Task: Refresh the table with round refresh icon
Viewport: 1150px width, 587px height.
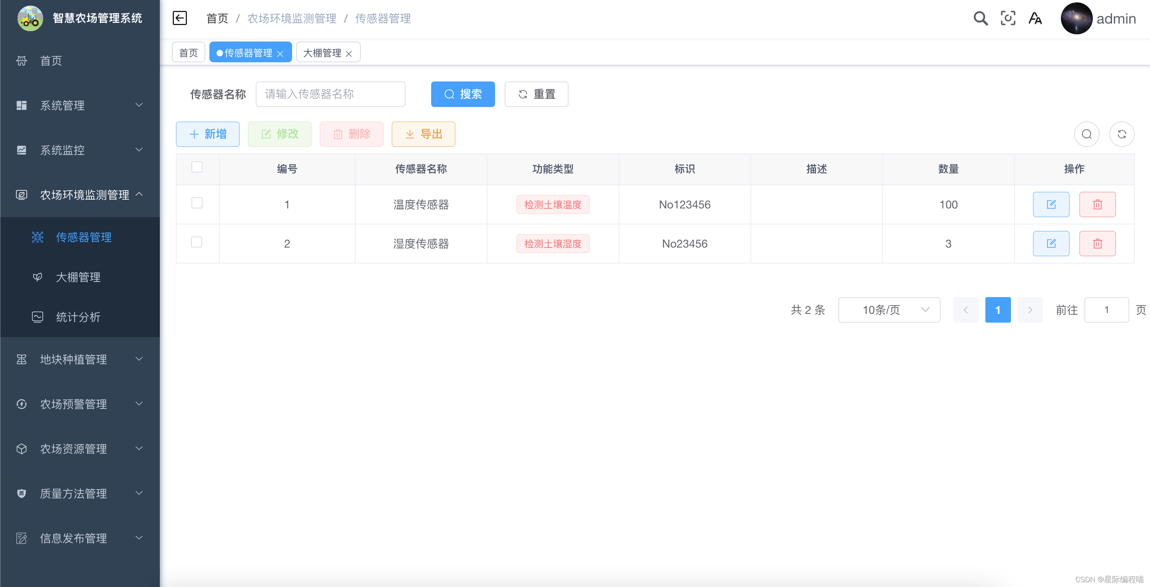Action: tap(1121, 134)
